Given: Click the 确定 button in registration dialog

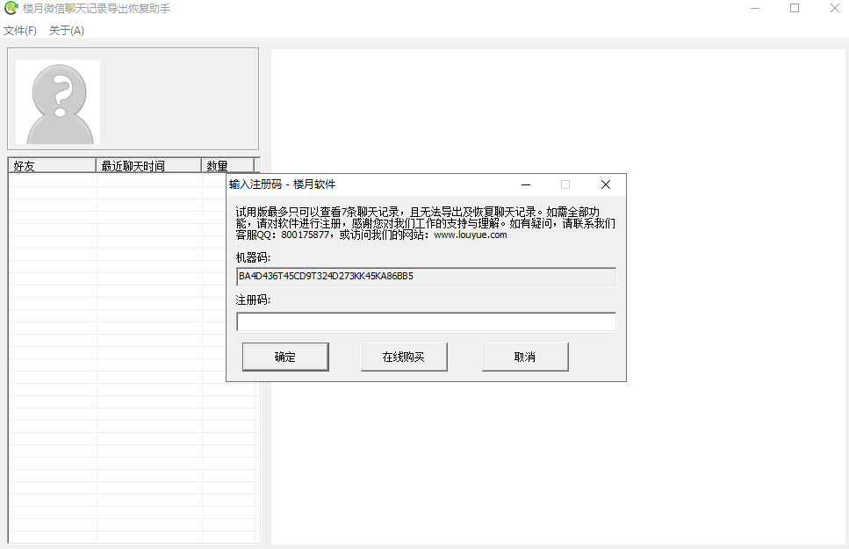Looking at the screenshot, I should point(285,357).
